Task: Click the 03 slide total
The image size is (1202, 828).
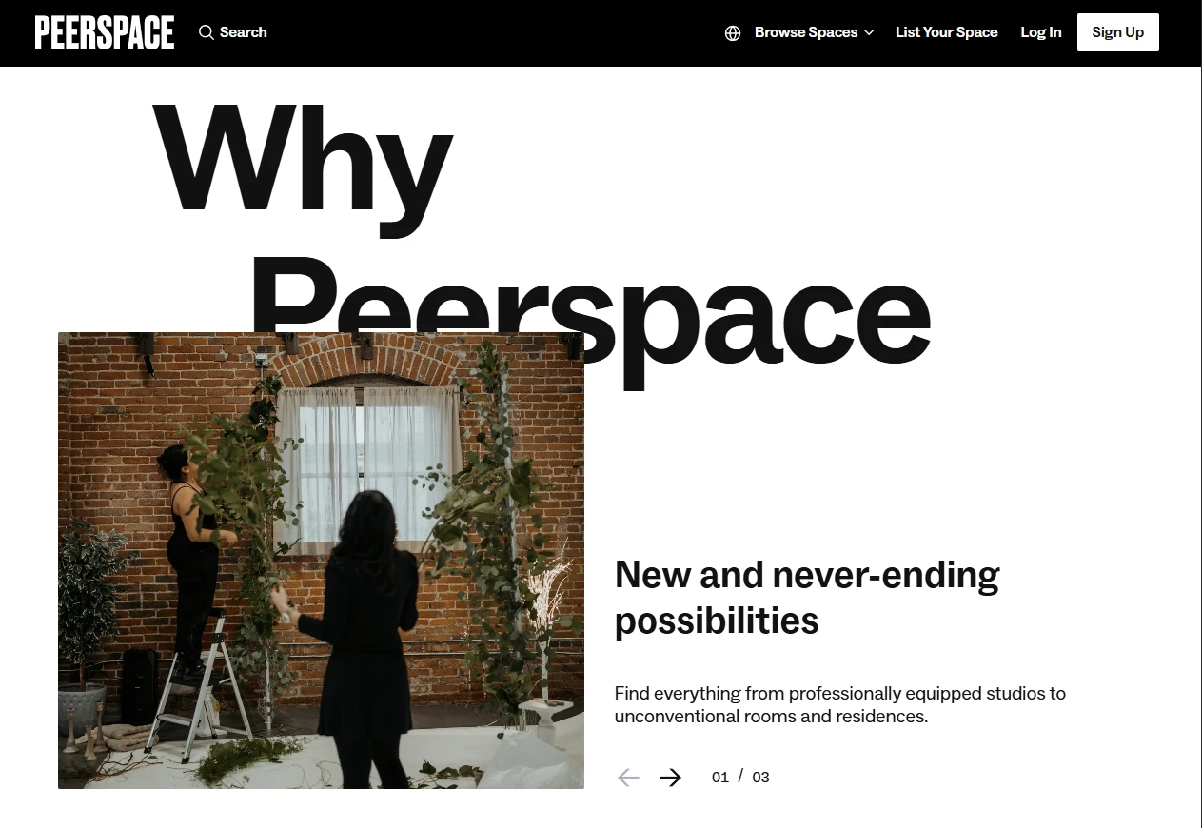Action: pyautogui.click(x=760, y=778)
